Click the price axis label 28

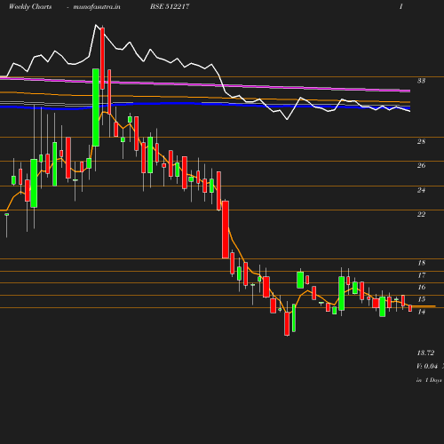421,141
